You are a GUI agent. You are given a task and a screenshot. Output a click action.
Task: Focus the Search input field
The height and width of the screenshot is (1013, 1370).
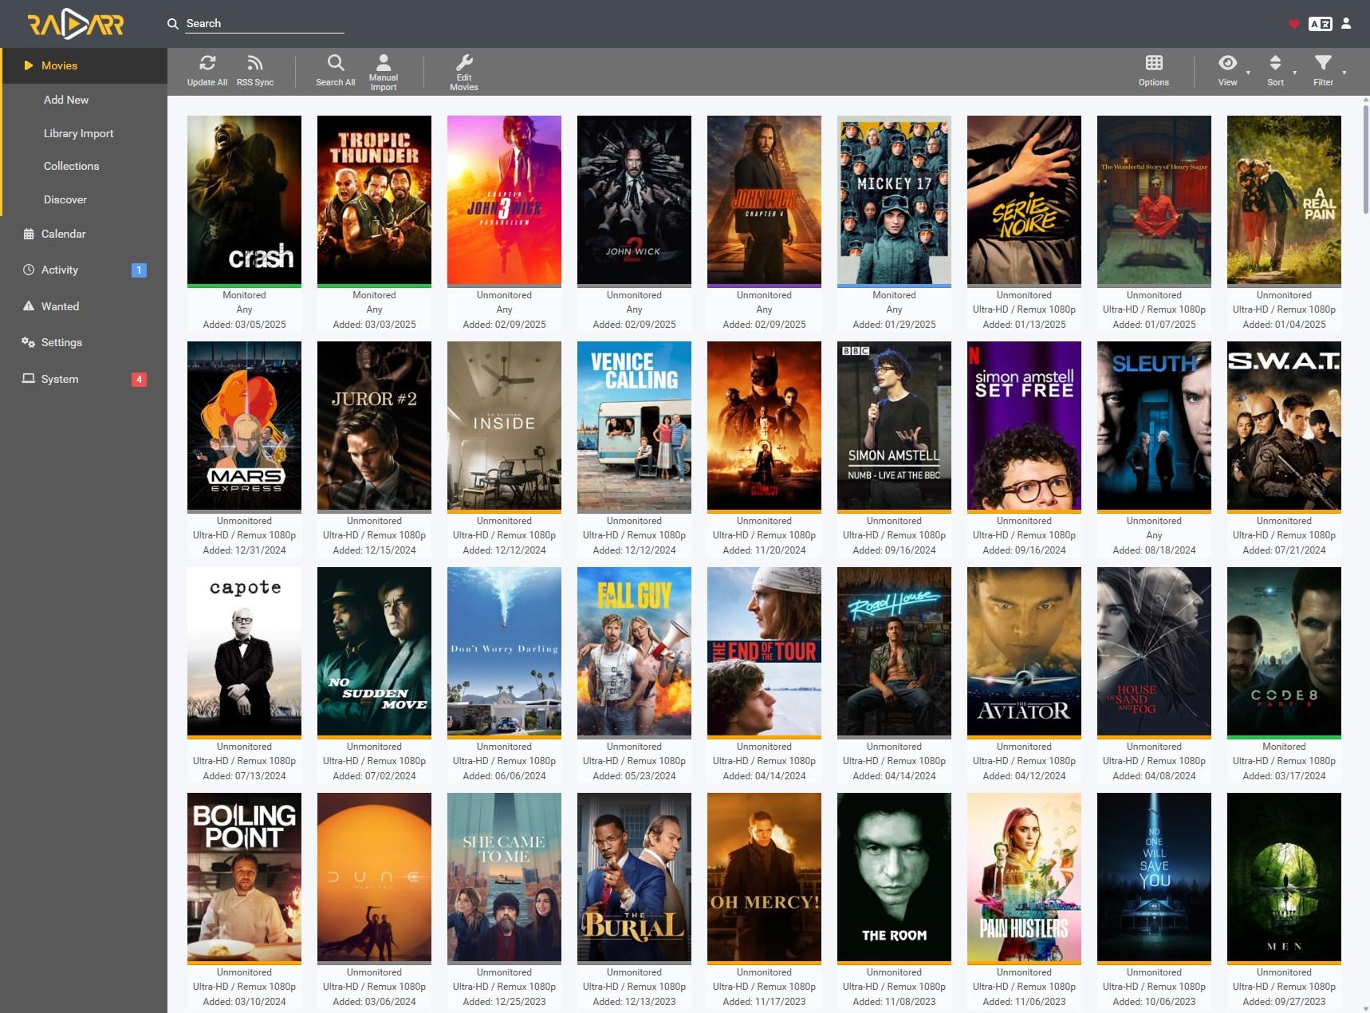tap(265, 24)
